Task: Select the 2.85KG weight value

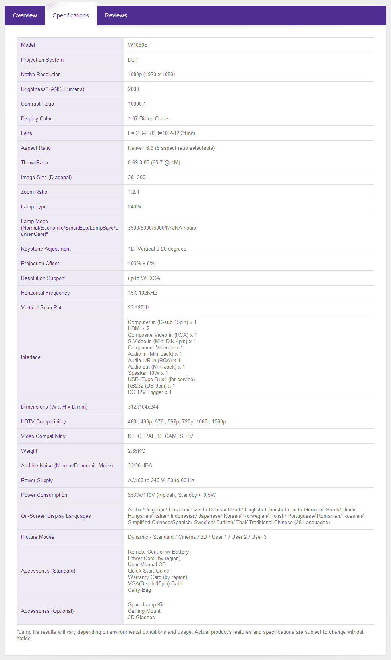Action: 137,451
